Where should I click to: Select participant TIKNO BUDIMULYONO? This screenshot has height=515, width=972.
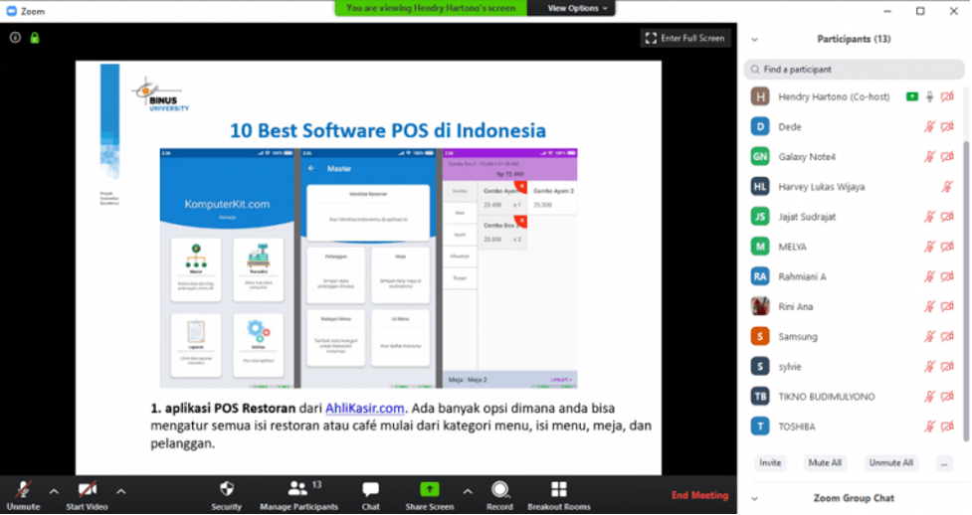pos(854,396)
